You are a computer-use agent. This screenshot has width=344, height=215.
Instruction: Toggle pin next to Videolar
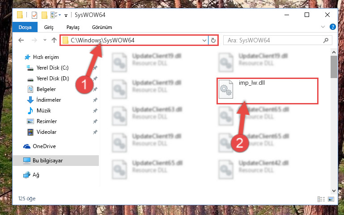point(95,132)
